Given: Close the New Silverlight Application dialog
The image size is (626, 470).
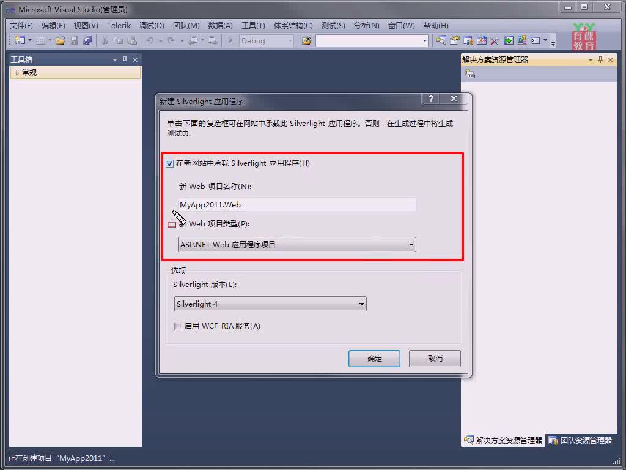Looking at the screenshot, I should [x=454, y=99].
